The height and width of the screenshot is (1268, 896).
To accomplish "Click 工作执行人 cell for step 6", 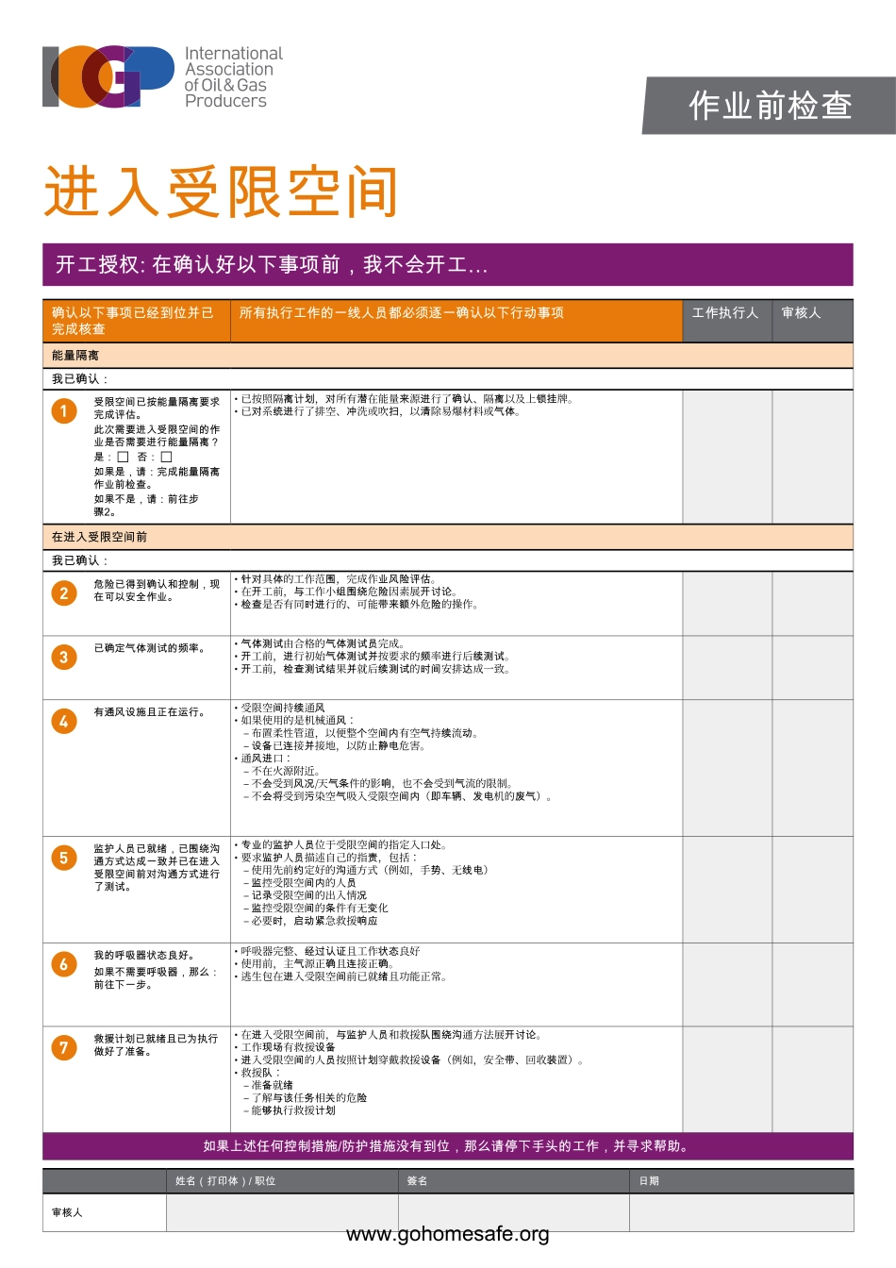I will click(727, 984).
